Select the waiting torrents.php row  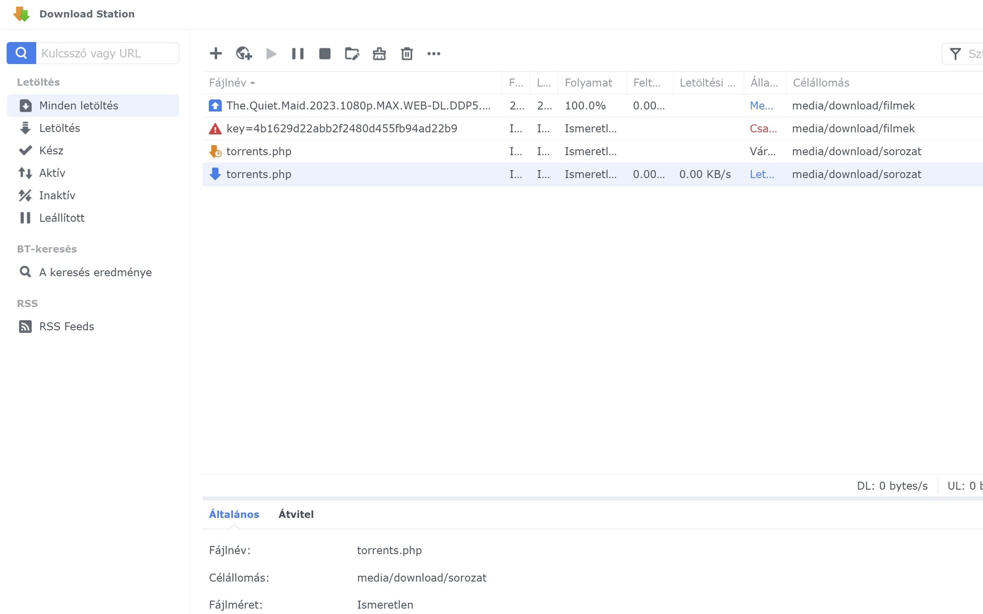pos(593,151)
